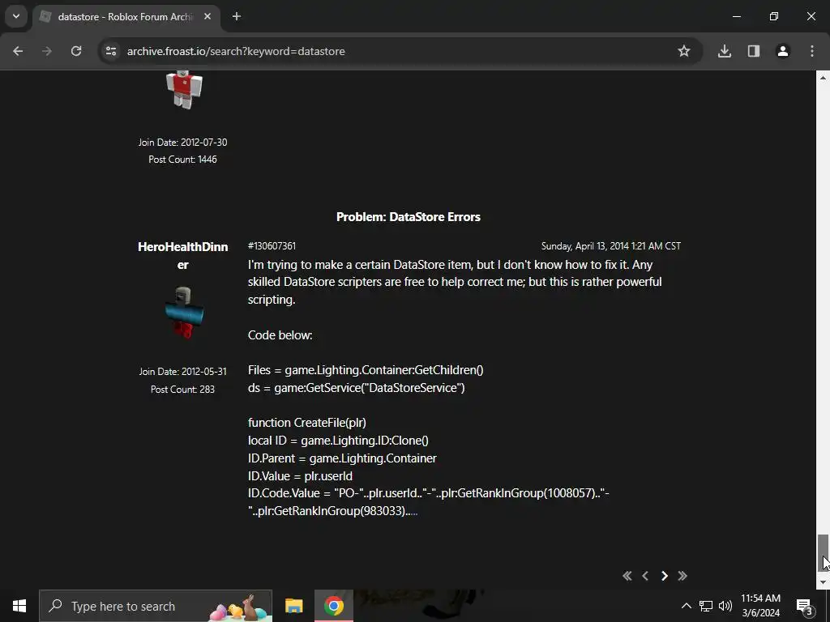Viewport: 830px width, 622px height.
Task: Restore down the Chrome window
Action: (x=774, y=16)
